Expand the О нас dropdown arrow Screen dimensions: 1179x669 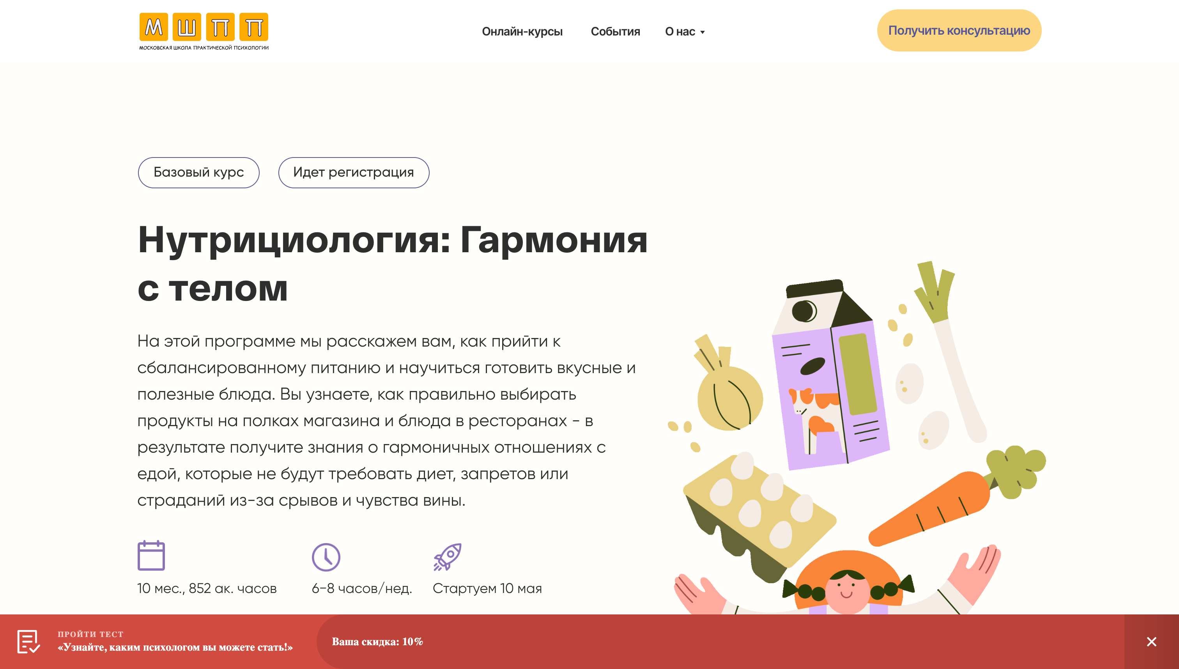(x=702, y=32)
